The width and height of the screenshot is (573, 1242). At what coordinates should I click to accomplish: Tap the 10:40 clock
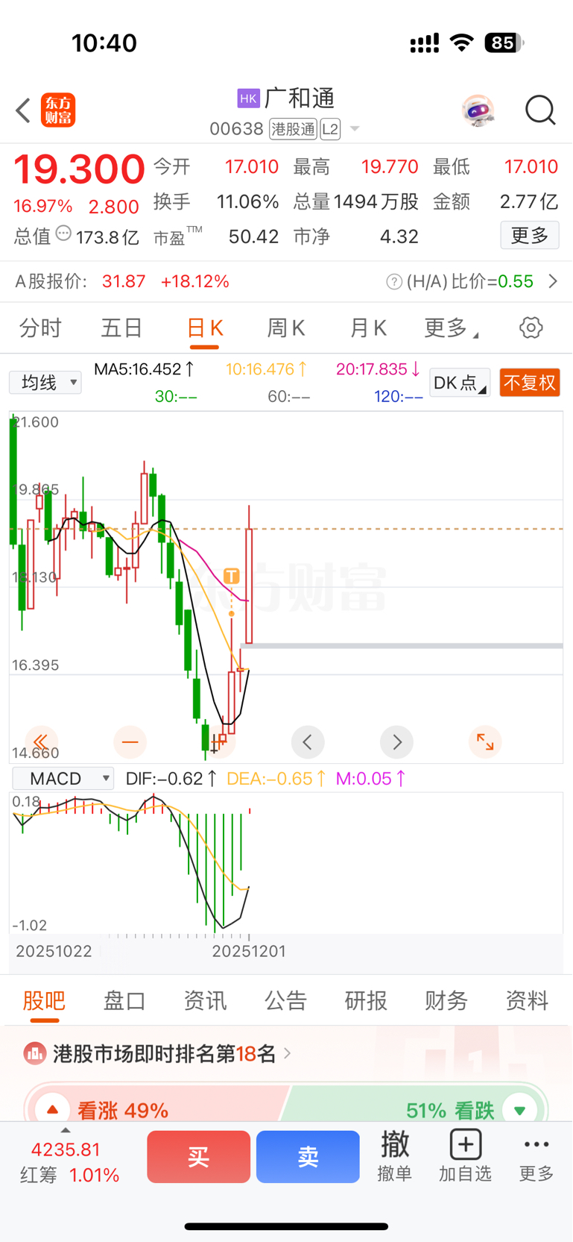click(x=104, y=43)
